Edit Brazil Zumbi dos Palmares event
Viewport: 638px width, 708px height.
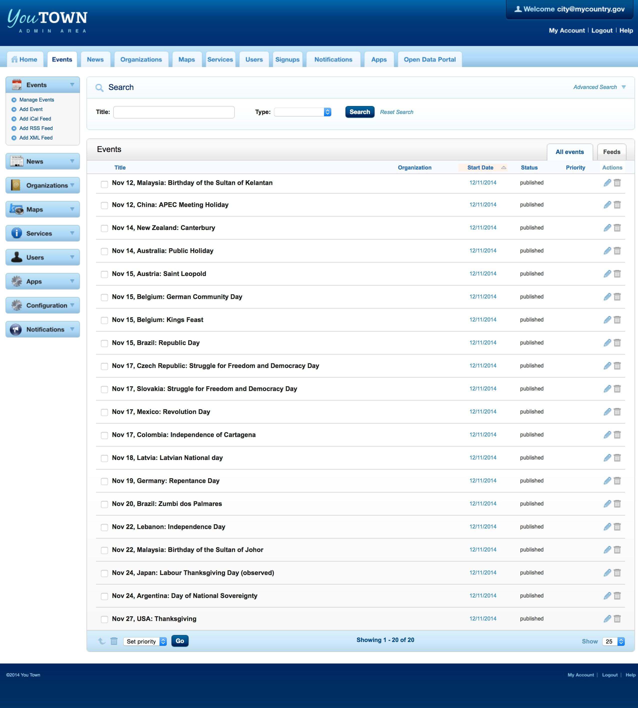[x=607, y=504]
